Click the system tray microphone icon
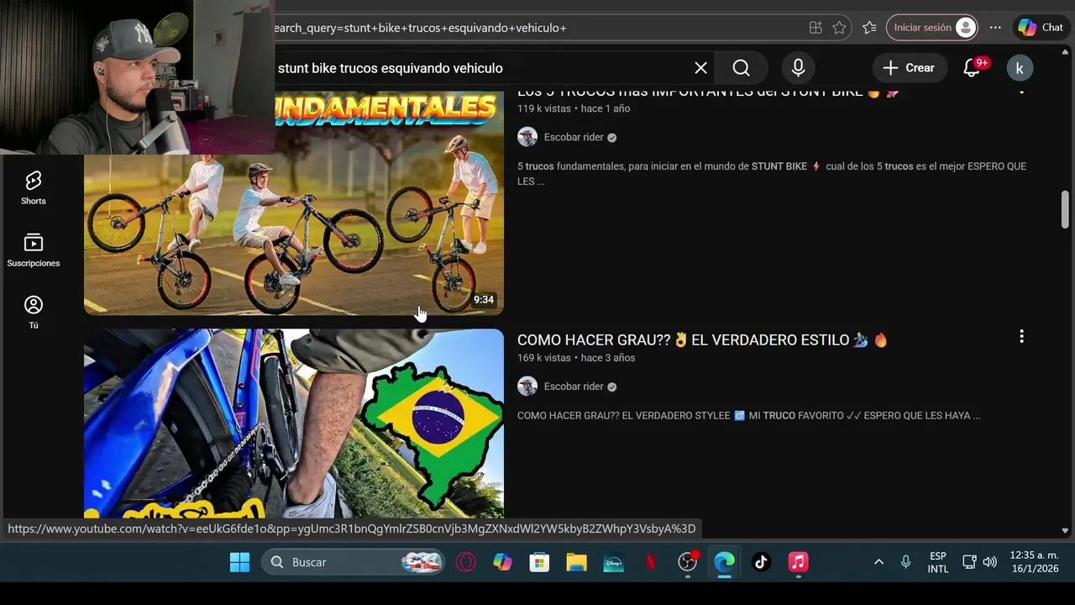 [x=905, y=562]
